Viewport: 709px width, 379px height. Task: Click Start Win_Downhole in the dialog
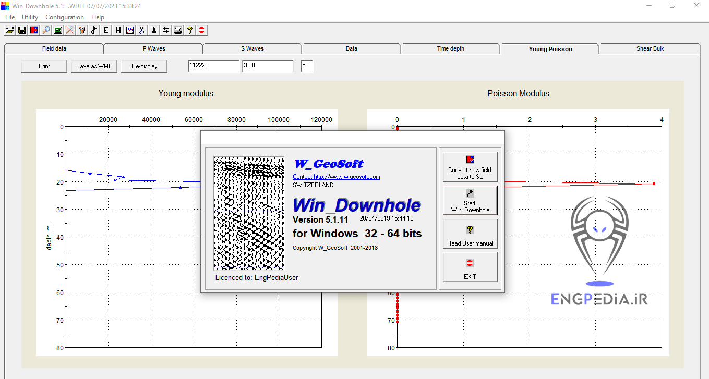click(x=470, y=200)
